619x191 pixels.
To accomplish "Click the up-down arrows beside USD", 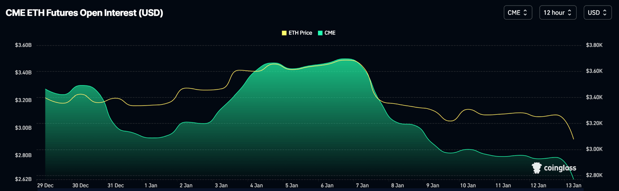I will pos(605,13).
